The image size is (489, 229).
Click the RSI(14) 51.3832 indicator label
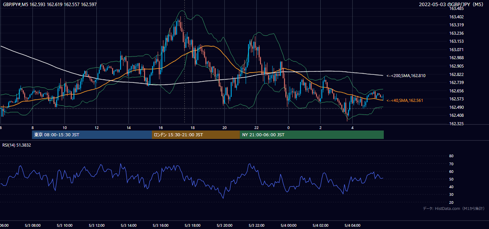[x=17, y=145]
